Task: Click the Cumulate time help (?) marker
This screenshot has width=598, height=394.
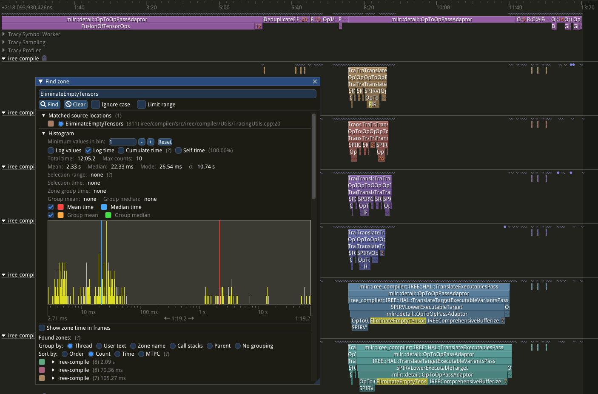Action: click(x=168, y=151)
